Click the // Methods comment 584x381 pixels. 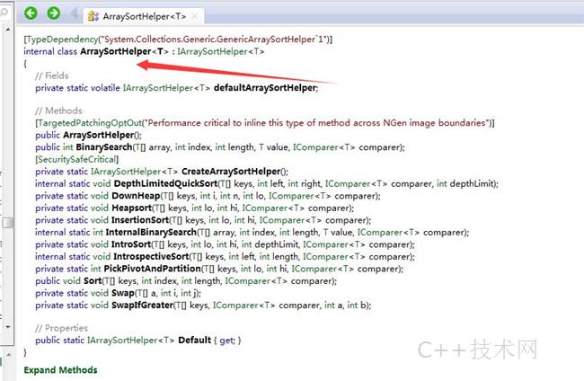(58, 111)
